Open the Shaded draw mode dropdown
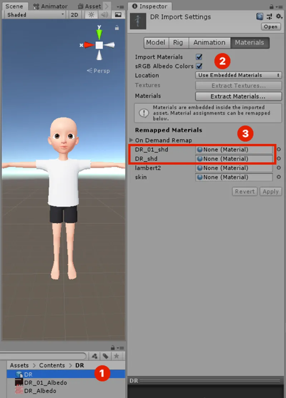Screen dimensions: 286x398 (34, 15)
